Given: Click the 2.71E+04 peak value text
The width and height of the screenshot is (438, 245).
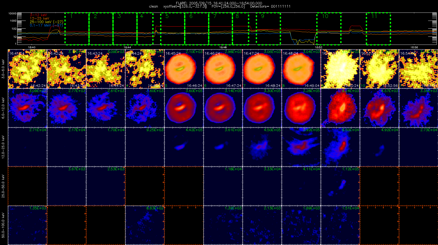Looking at the screenshot, I should click(38, 130).
